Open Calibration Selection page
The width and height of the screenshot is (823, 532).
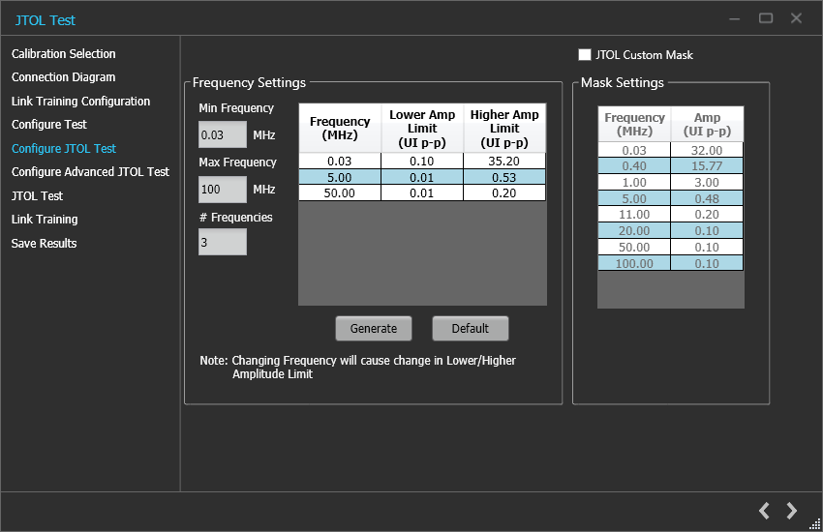tap(64, 54)
